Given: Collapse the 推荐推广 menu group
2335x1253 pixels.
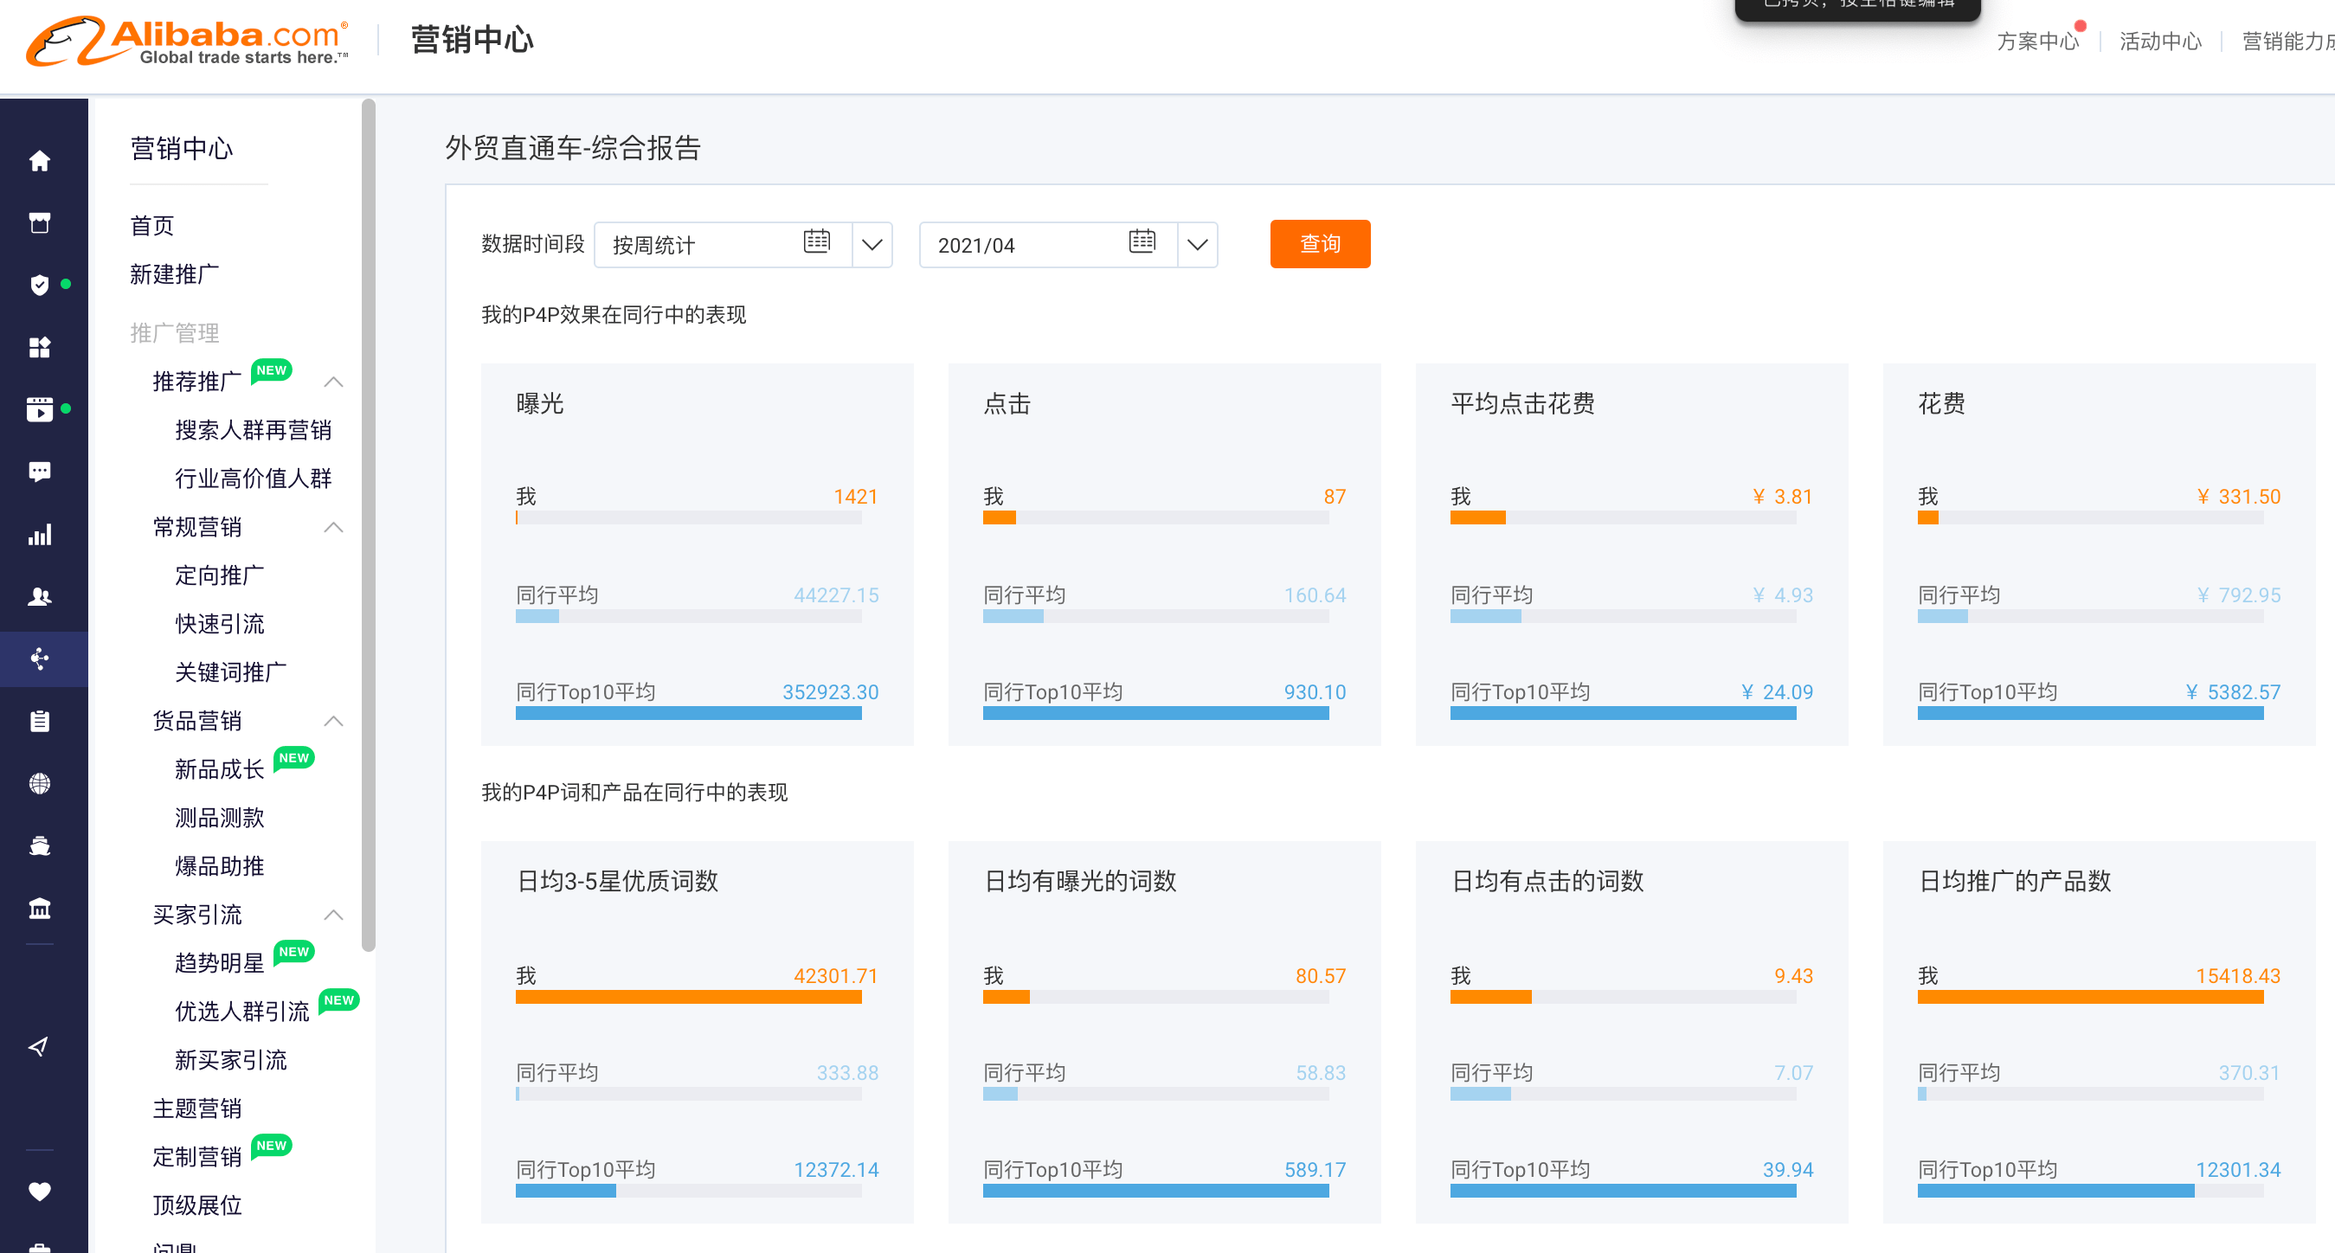Looking at the screenshot, I should tap(333, 382).
